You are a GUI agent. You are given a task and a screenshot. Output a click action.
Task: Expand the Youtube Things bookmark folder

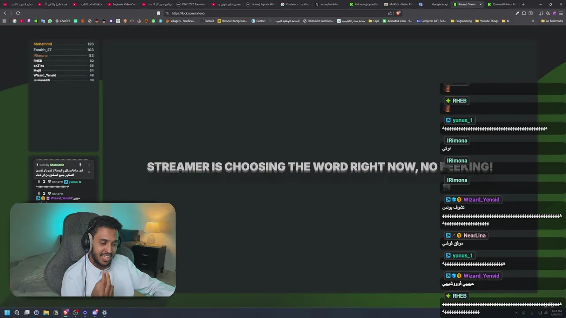tap(487, 21)
